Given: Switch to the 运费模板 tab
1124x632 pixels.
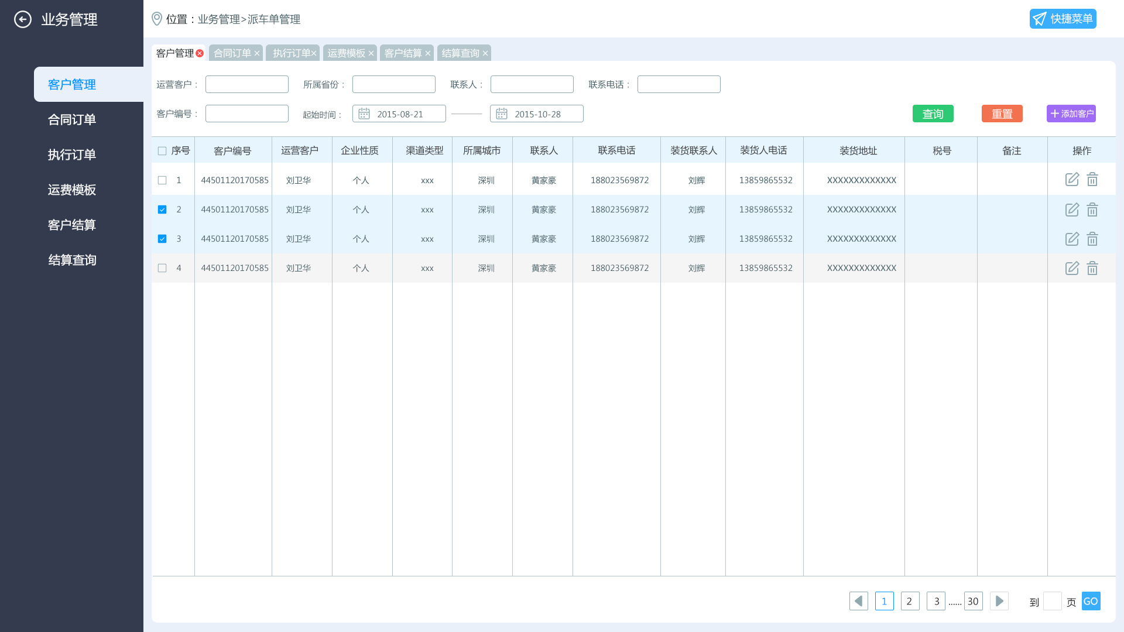Looking at the screenshot, I should coord(346,53).
